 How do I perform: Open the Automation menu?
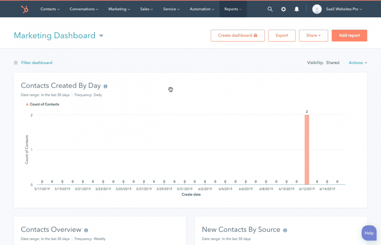202,9
